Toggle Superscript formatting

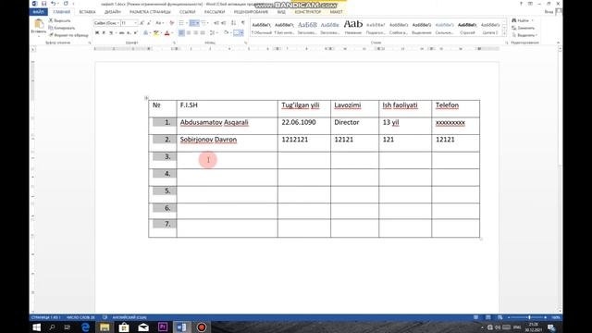136,33
